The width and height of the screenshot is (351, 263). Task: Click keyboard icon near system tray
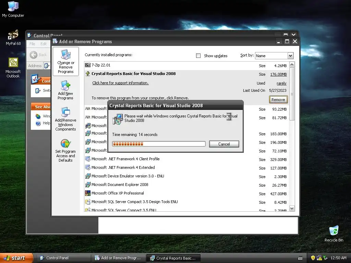tap(300, 258)
